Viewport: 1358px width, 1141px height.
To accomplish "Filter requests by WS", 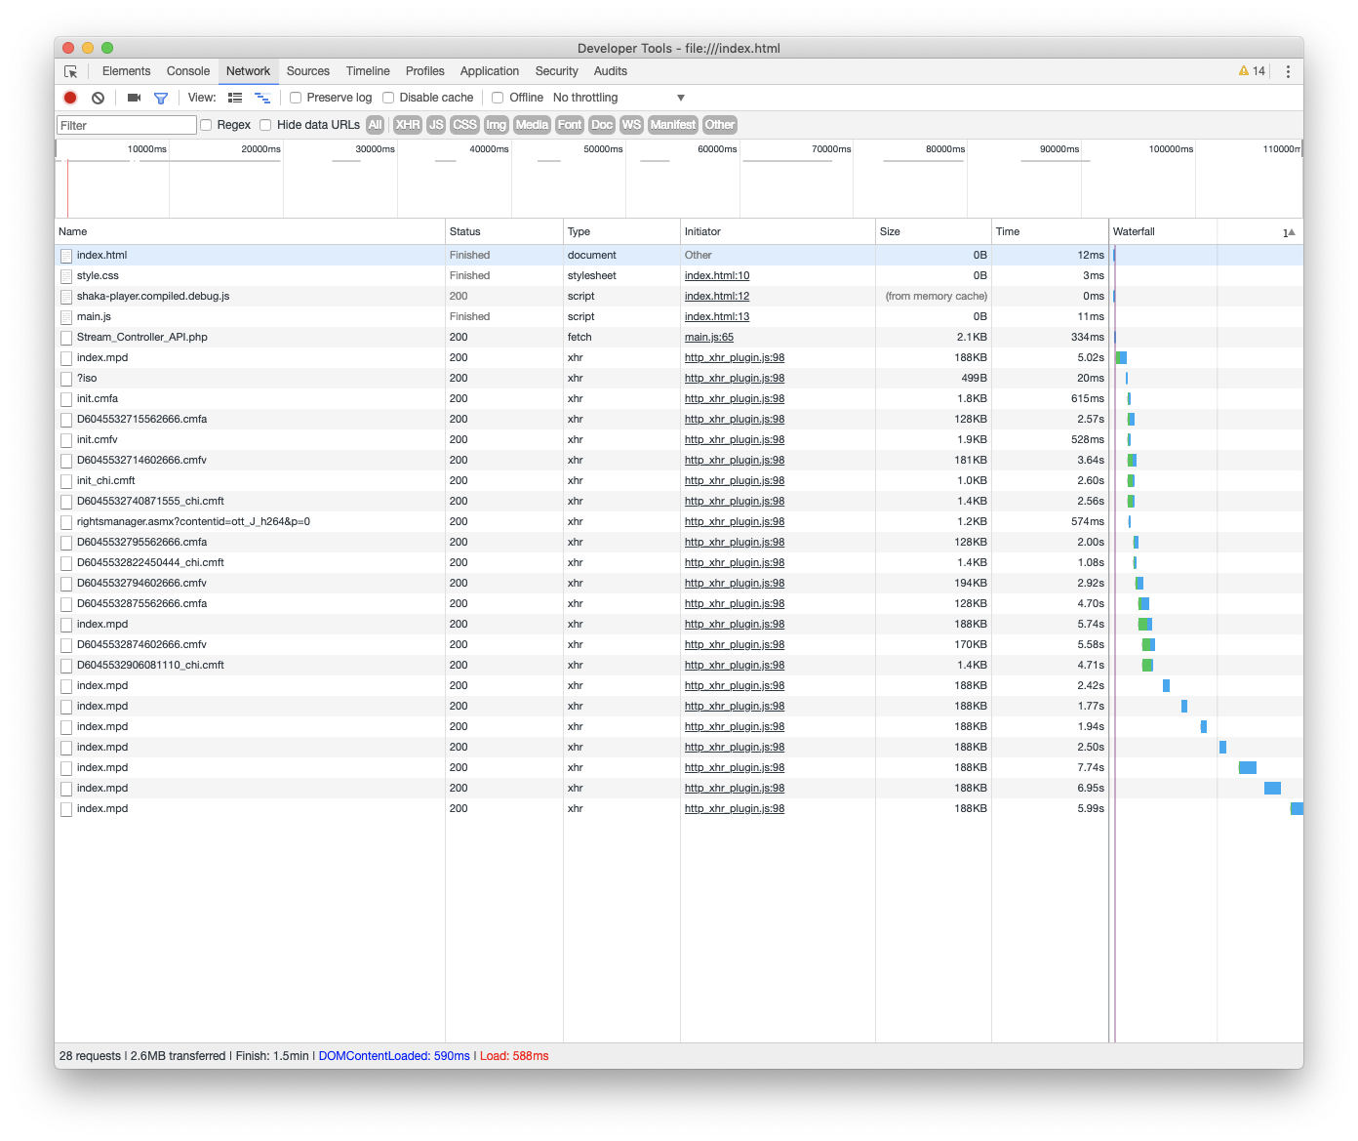I will [631, 125].
